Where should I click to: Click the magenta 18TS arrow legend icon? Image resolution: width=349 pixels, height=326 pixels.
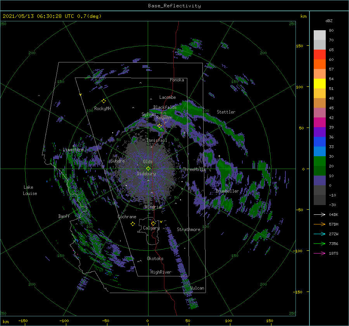point(320,253)
